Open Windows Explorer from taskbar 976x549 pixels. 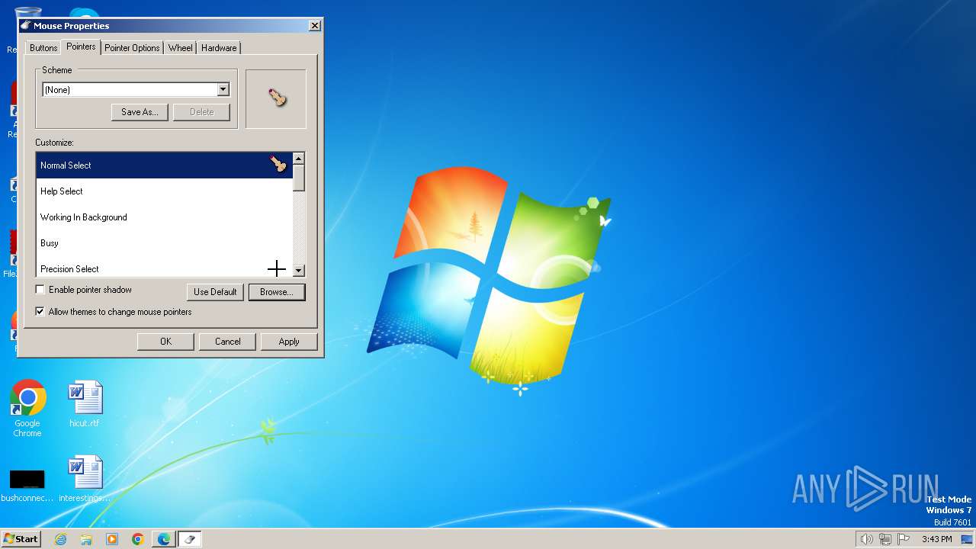click(86, 539)
